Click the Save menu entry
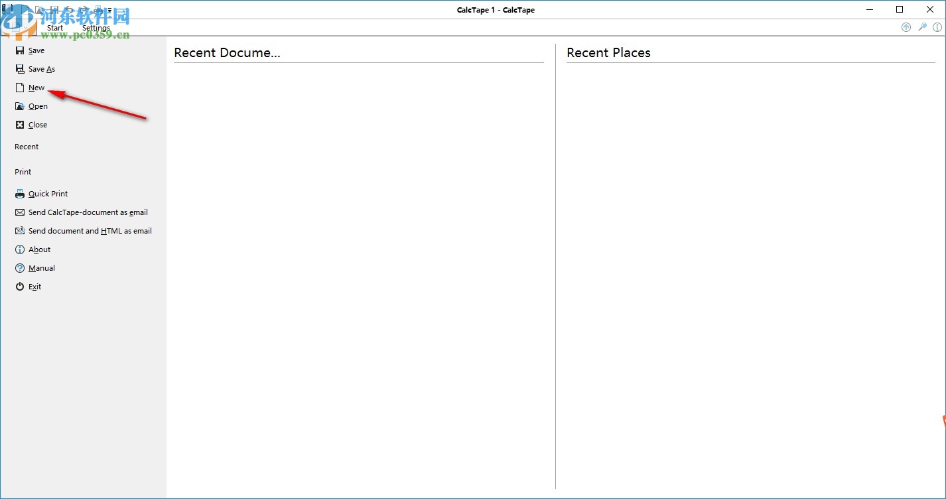 (x=30, y=50)
